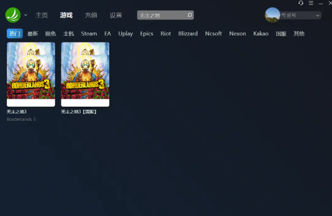Go to the 主页 home tab
Screen dimensions: 332x216
tap(41, 15)
